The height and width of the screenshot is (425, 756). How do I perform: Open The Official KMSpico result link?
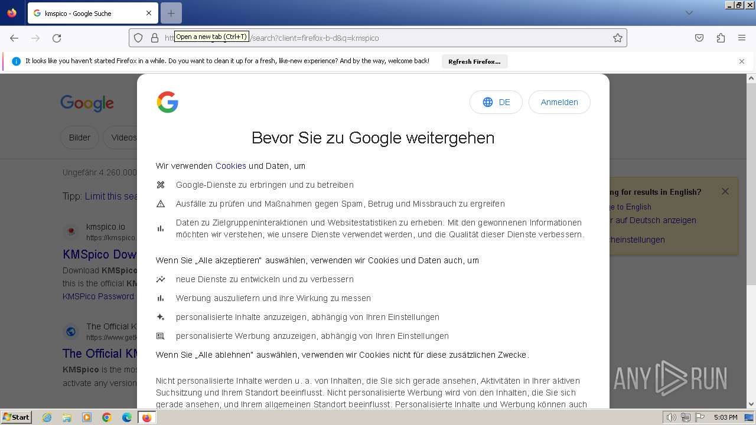pyautogui.click(x=100, y=354)
